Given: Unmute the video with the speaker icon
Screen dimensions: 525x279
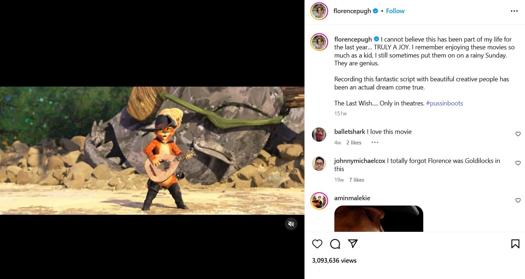Looking at the screenshot, I should (291, 224).
